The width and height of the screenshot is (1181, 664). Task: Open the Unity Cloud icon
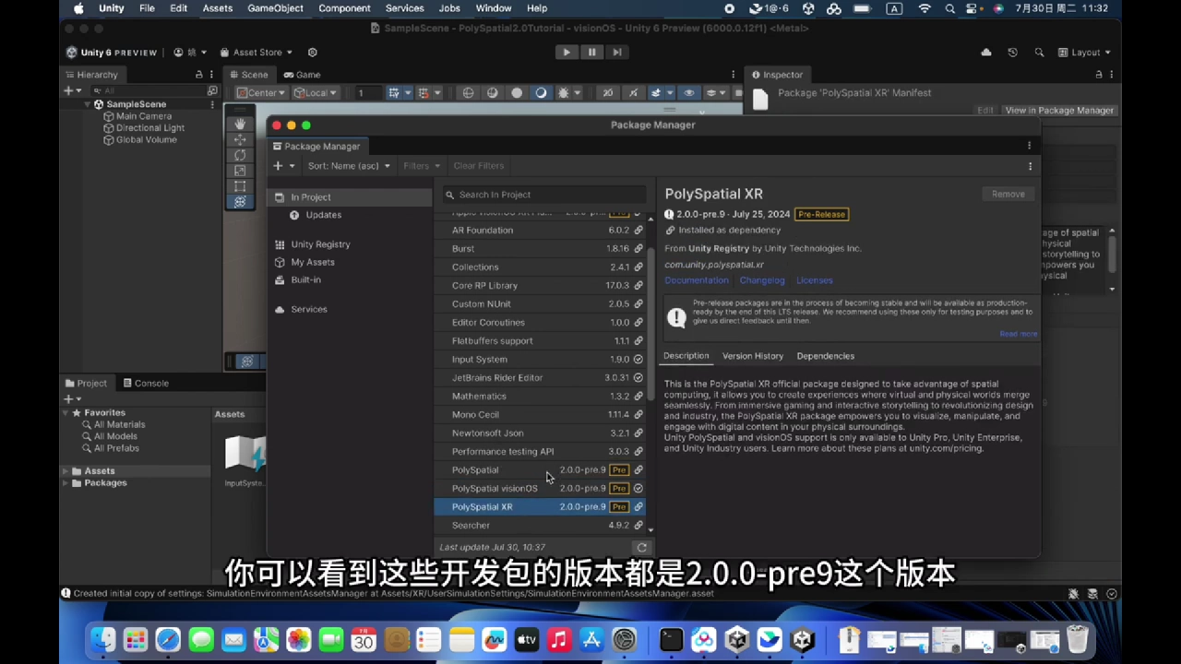986,53
